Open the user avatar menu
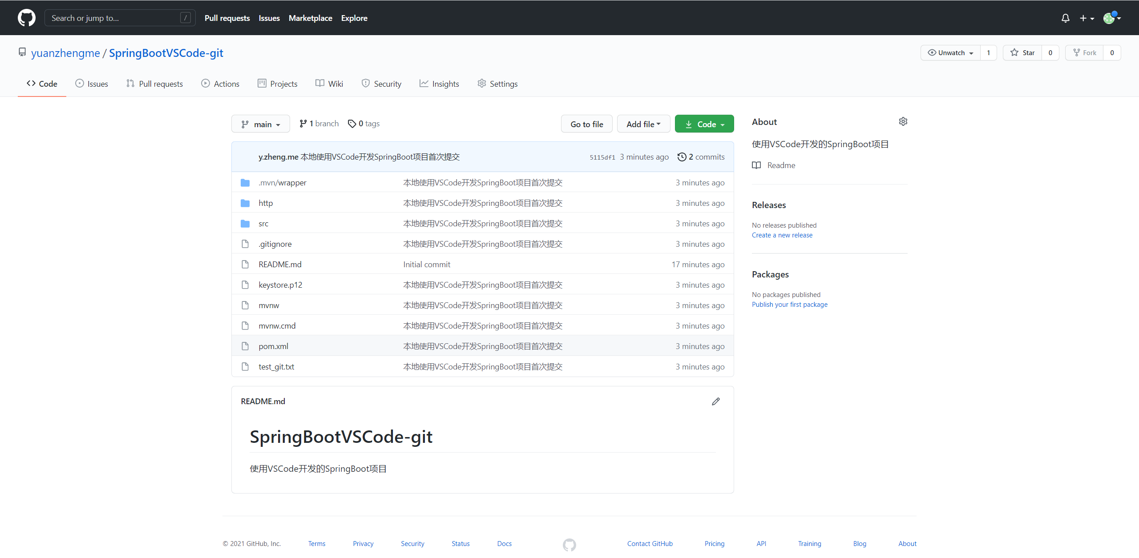The width and height of the screenshot is (1139, 558). click(1112, 18)
